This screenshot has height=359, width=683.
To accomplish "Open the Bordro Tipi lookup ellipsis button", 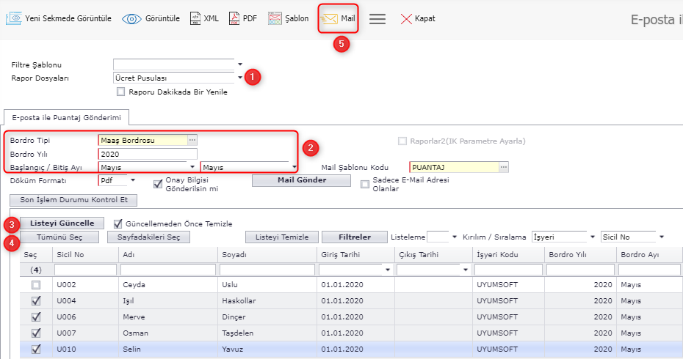I will (192, 139).
